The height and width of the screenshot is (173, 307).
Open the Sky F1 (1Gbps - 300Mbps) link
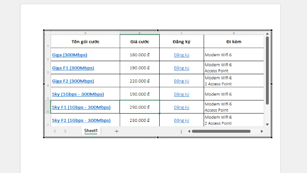(x=81, y=107)
